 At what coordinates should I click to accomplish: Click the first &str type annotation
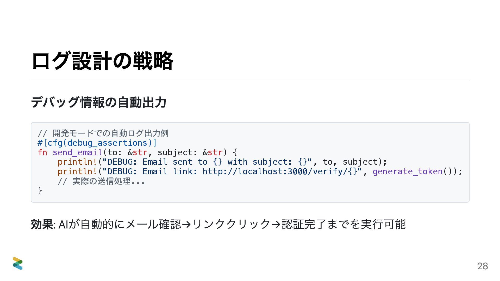(137, 152)
